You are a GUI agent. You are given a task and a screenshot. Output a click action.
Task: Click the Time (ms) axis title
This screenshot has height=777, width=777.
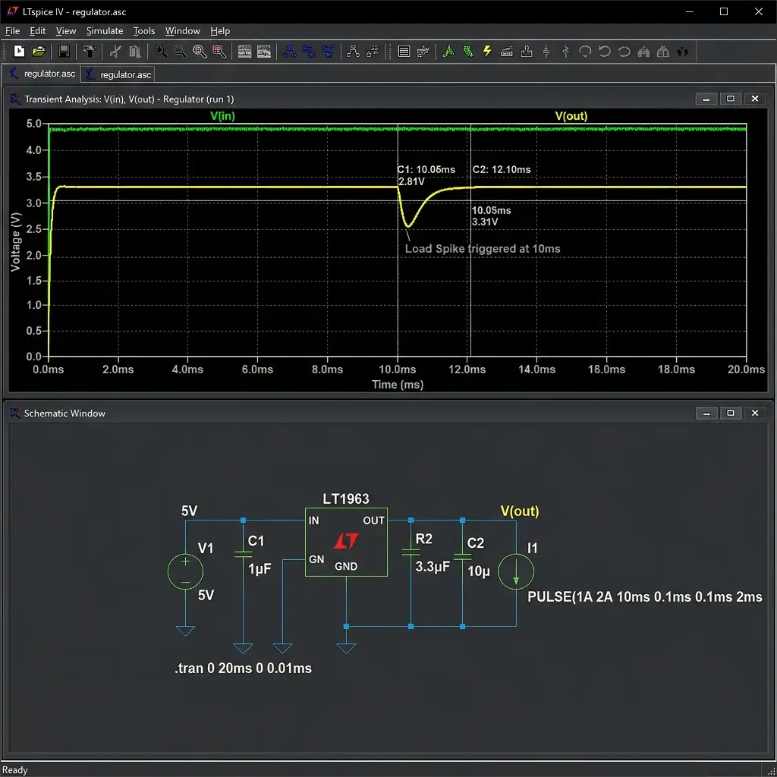(x=398, y=385)
